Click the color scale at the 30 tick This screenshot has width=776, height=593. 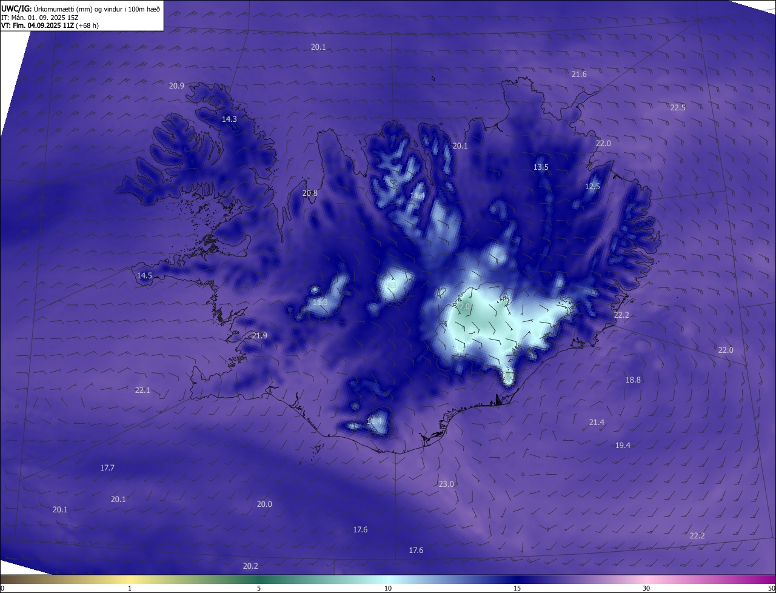point(646,580)
